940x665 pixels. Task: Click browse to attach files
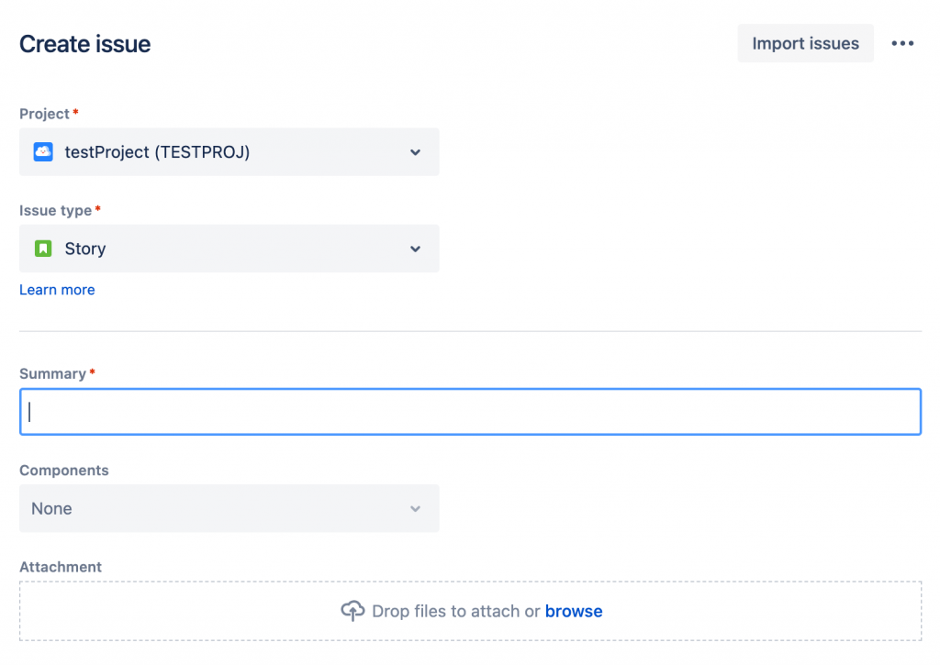point(574,611)
